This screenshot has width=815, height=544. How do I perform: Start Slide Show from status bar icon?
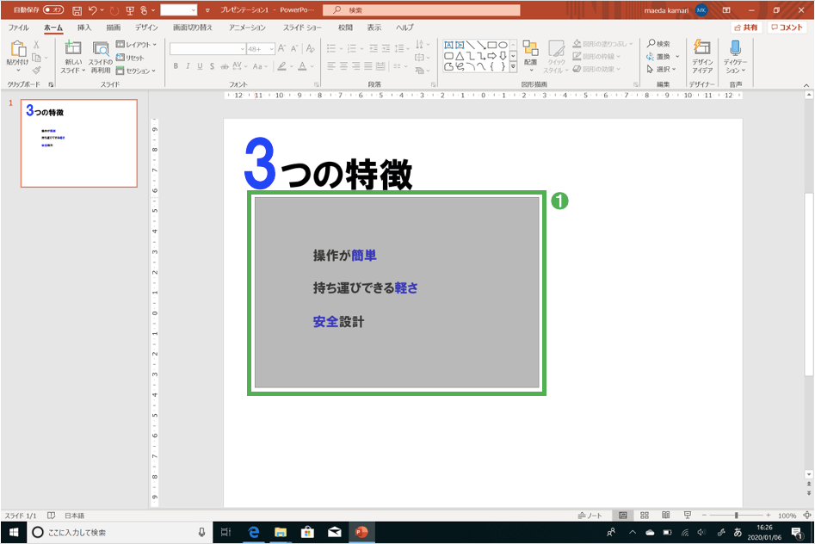pyautogui.click(x=688, y=516)
